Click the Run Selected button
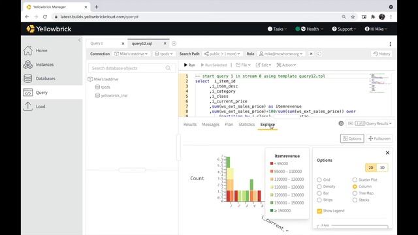 pyautogui.click(x=214, y=65)
